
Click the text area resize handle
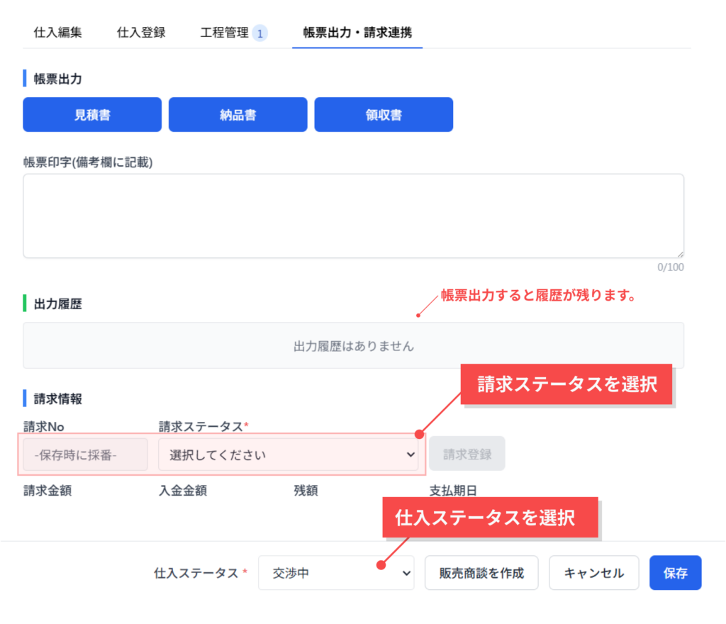pyautogui.click(x=680, y=254)
